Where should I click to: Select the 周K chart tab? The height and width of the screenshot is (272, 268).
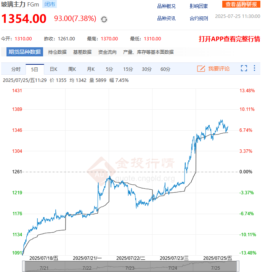[72, 69]
